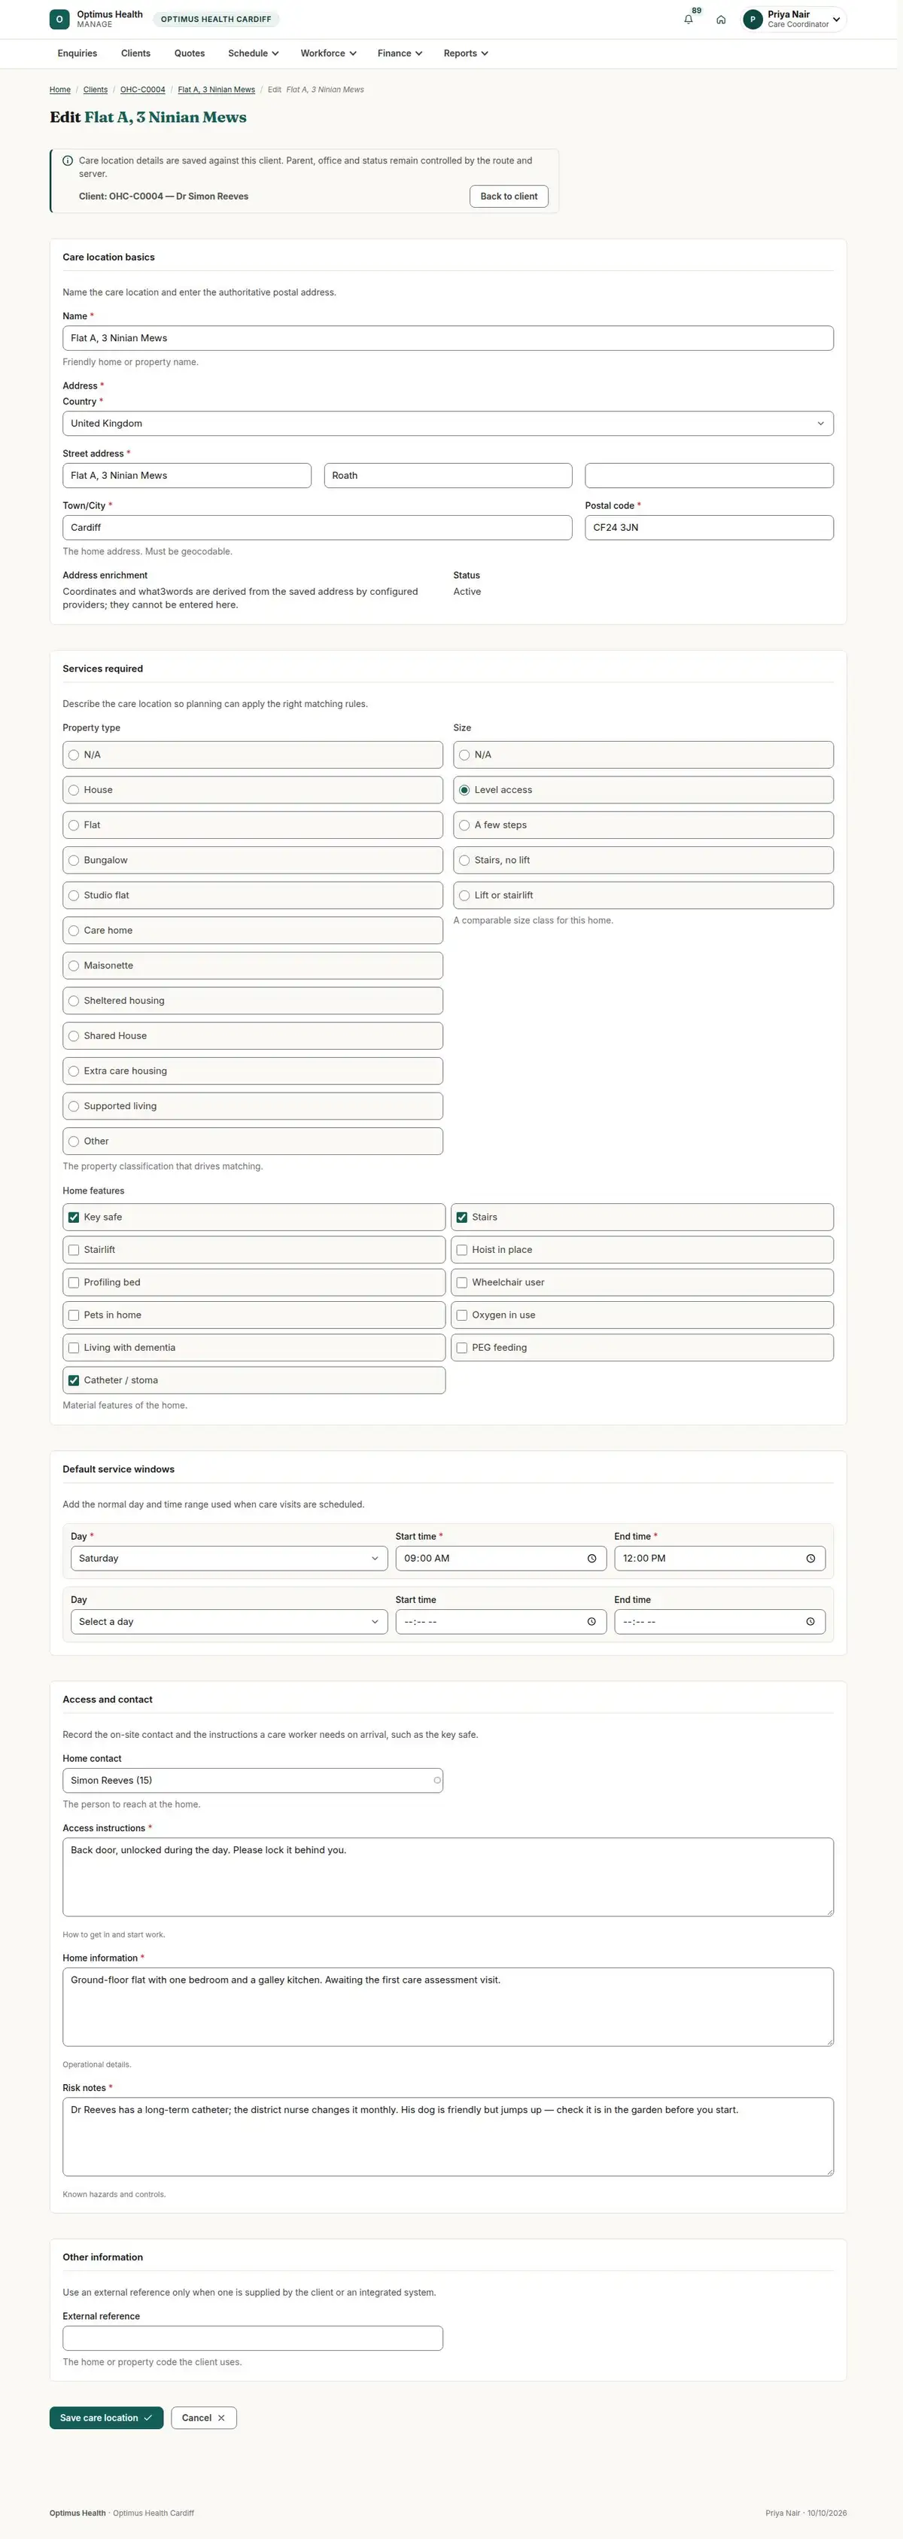
Task: Open the Finance menu
Action: click(x=400, y=53)
